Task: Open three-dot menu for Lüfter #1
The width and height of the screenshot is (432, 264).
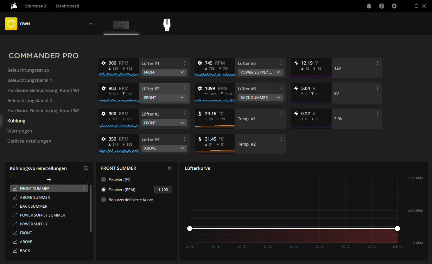Action: (185, 63)
